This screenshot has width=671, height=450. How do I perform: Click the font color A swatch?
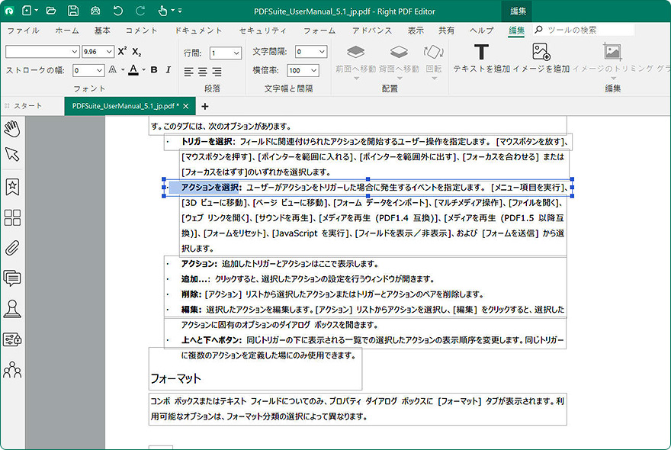(x=133, y=70)
